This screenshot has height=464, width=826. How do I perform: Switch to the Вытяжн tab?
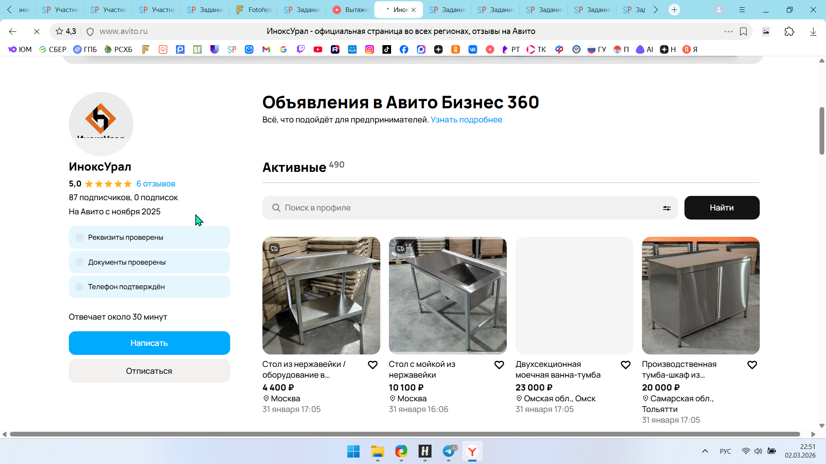tap(351, 9)
